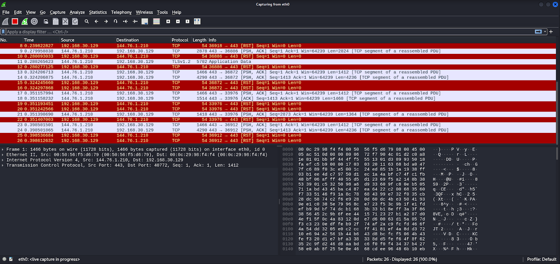560x264 pixels.
Task: Zoom out main window text
Action: pyautogui.click(x=178, y=22)
